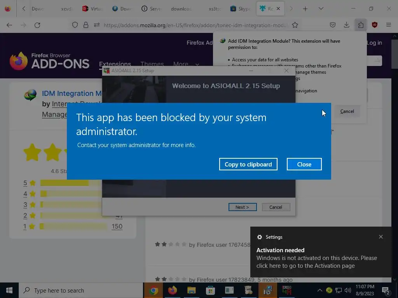Image resolution: width=398 pixels, height=298 pixels.
Task: Open the Extensions puzzle icon
Action: 361,25
